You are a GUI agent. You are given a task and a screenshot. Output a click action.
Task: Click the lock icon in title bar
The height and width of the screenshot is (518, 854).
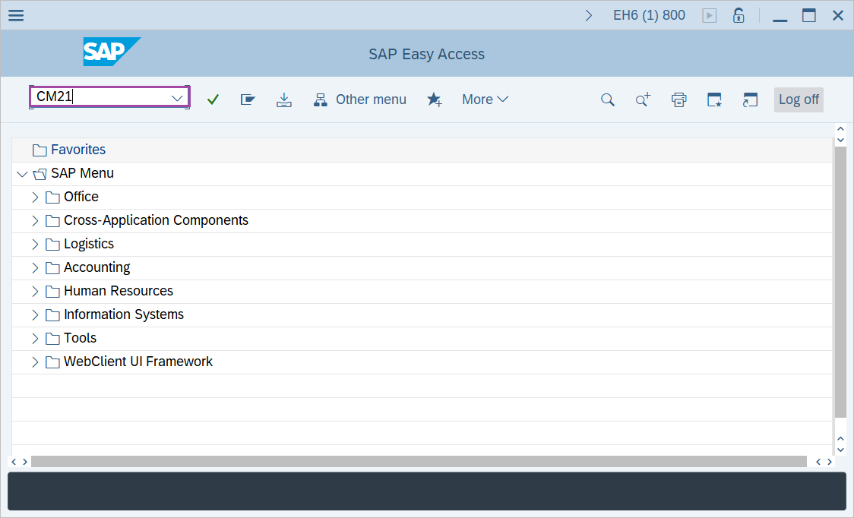(x=738, y=15)
